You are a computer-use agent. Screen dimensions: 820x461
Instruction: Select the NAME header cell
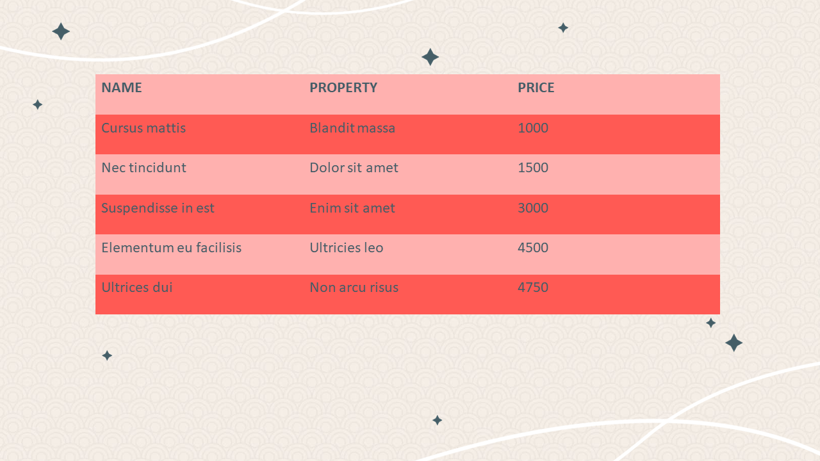point(122,88)
